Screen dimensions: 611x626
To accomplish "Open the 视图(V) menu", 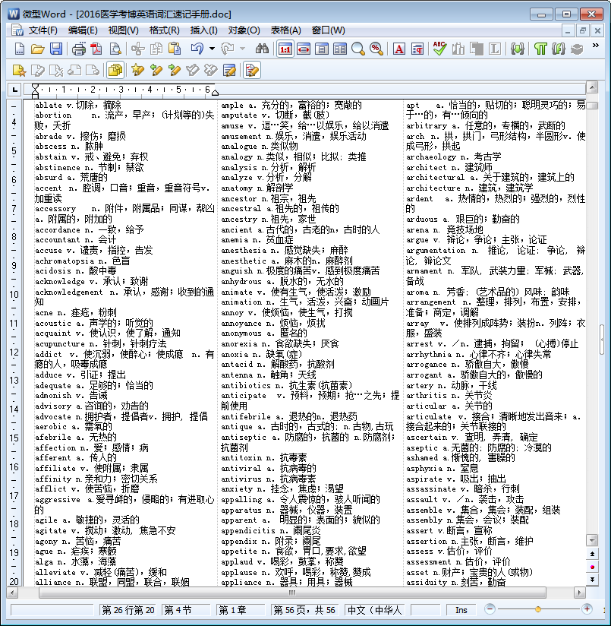I will [123, 30].
